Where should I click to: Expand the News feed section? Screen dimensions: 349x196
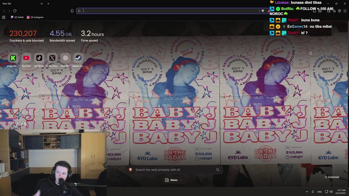pyautogui.click(x=174, y=180)
